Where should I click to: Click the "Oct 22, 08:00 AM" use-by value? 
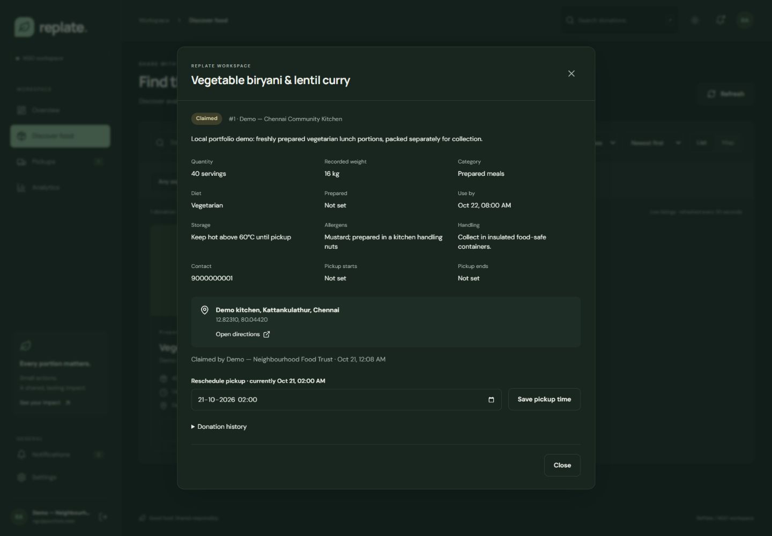tap(484, 205)
